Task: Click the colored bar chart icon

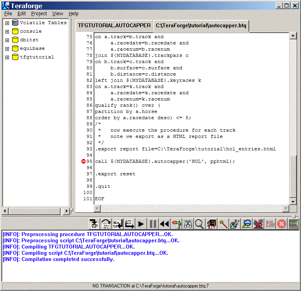Action: pos(270,224)
